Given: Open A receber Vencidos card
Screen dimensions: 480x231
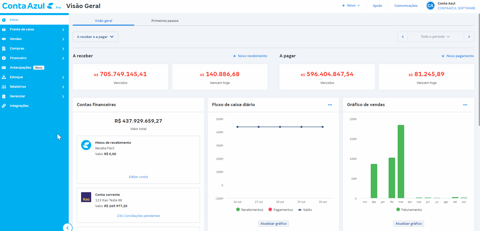Looking at the screenshot, I should click(120, 77).
